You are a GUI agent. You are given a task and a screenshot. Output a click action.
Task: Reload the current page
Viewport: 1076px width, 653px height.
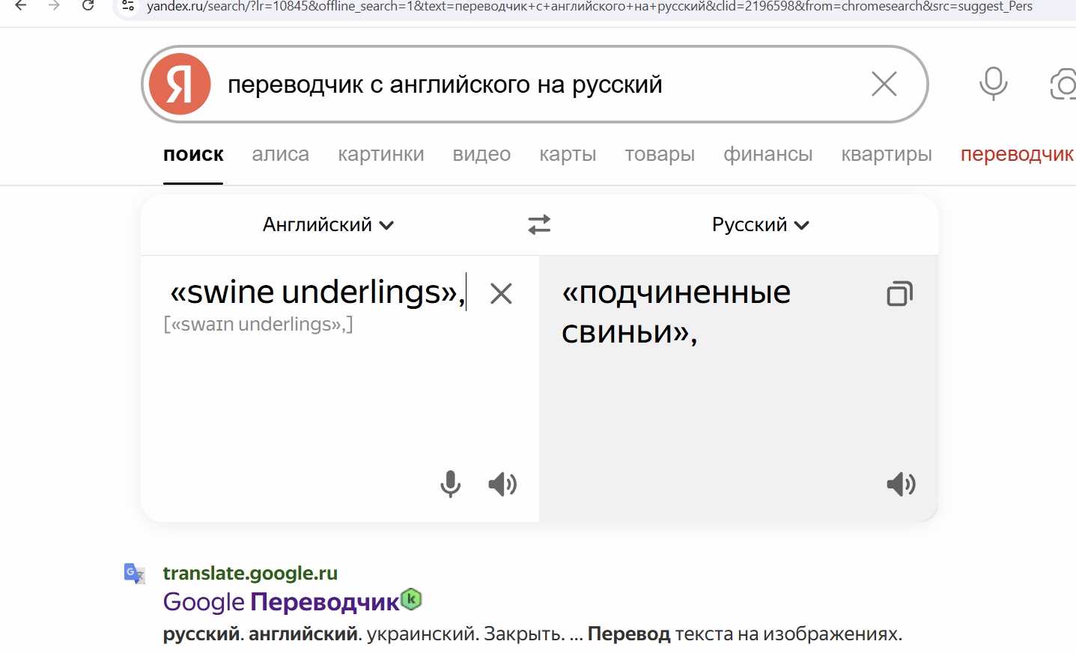pyautogui.click(x=88, y=6)
